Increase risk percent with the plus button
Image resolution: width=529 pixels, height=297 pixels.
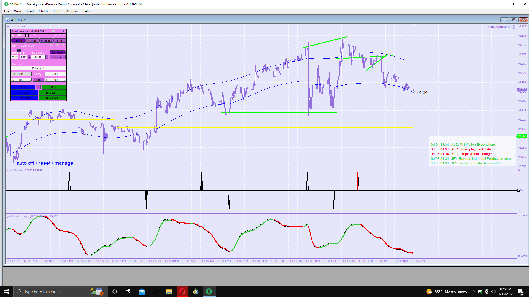pyautogui.click(x=47, y=57)
